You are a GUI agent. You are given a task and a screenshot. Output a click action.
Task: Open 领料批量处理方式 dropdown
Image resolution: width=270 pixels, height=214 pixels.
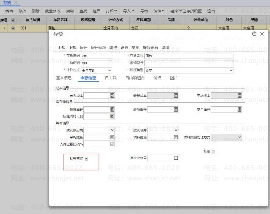point(240,137)
